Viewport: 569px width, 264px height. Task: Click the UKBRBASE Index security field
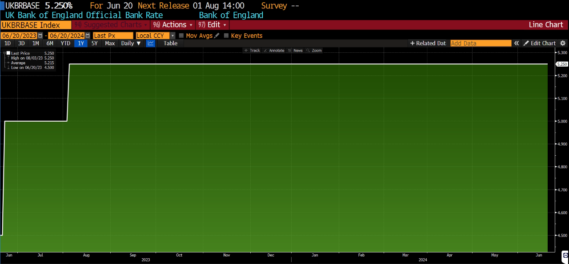[x=36, y=25]
